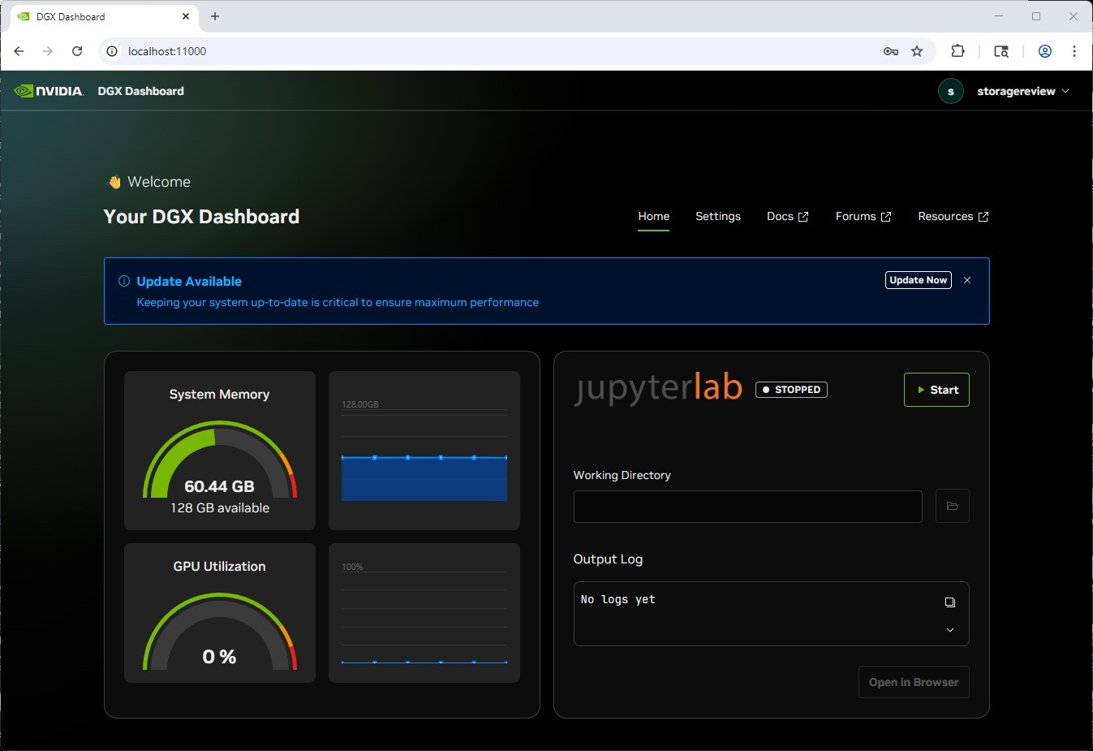The image size is (1093, 751).
Task: Dismiss the Update Available banner
Action: [966, 280]
